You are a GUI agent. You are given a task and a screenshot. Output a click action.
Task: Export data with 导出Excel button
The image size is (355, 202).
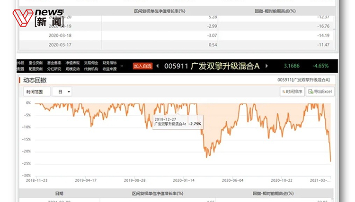(320, 92)
